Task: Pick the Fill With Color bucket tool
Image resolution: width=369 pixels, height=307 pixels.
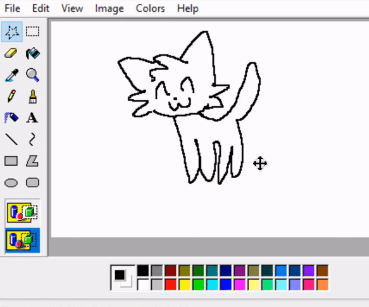Action: pyautogui.click(x=32, y=54)
